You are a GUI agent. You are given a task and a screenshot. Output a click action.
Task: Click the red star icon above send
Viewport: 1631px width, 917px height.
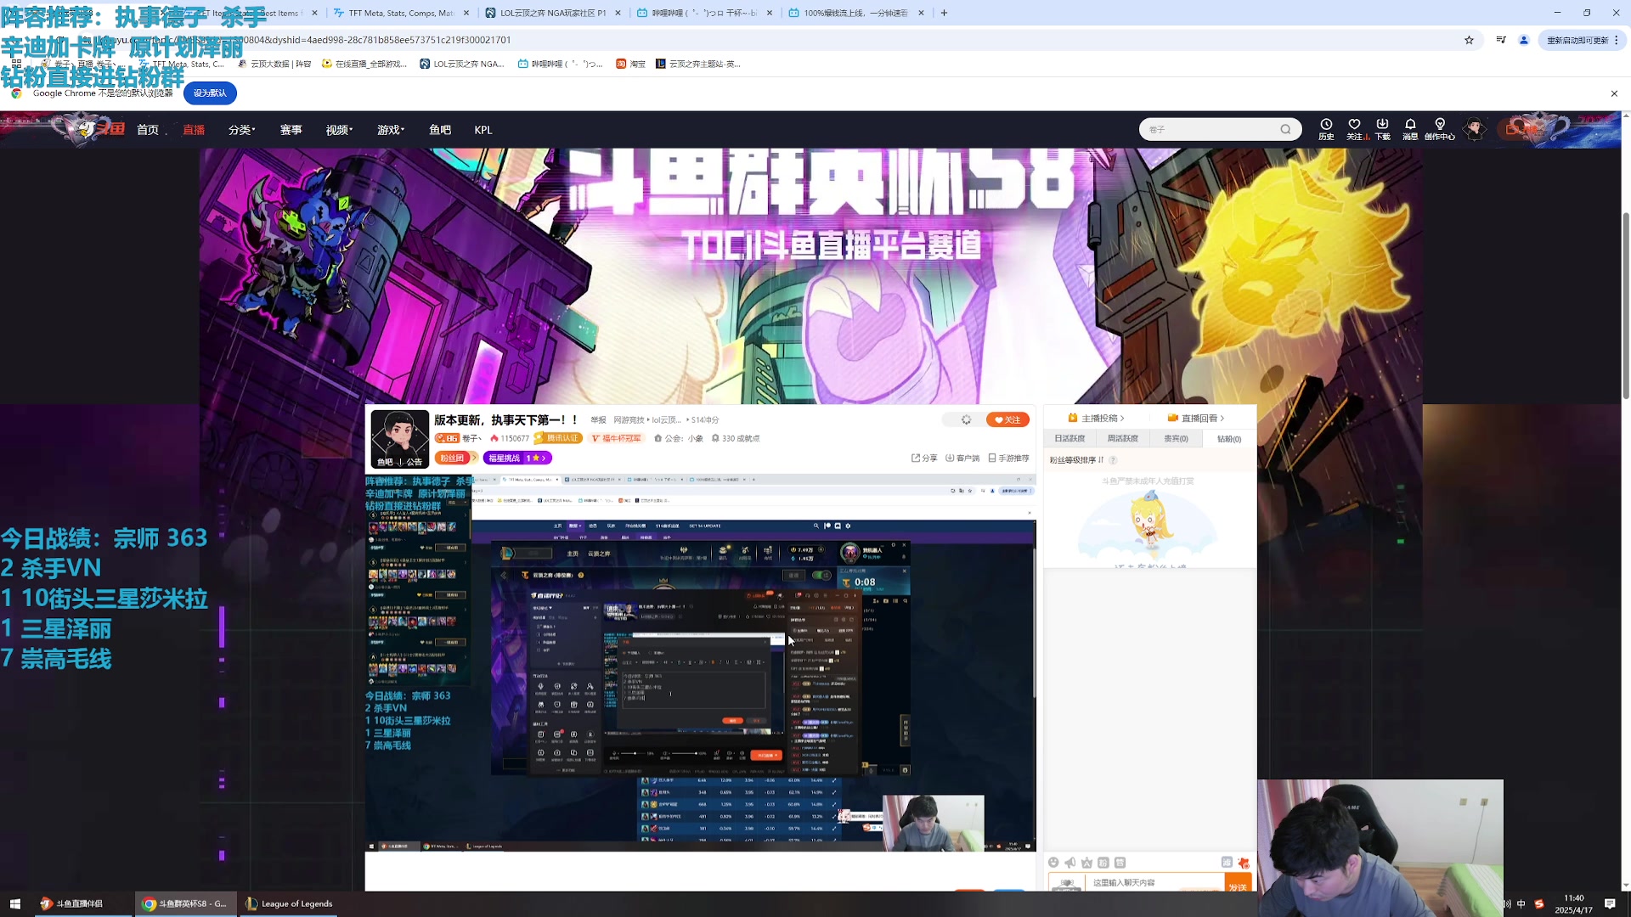[1244, 863]
